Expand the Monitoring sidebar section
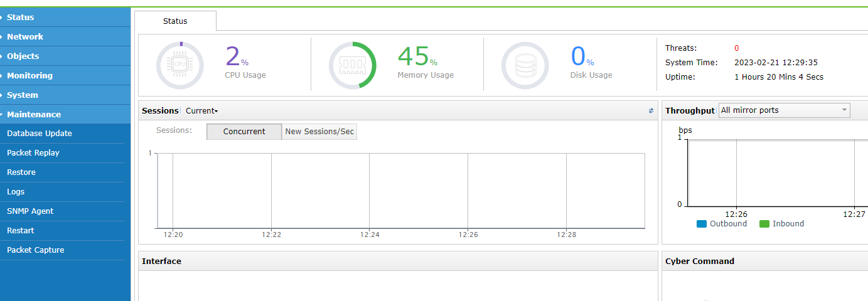 [65, 75]
